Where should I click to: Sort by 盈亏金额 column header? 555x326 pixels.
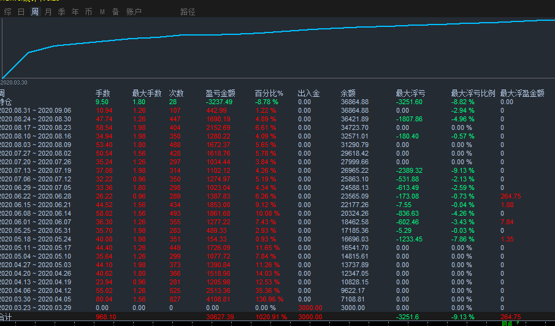(x=220, y=93)
